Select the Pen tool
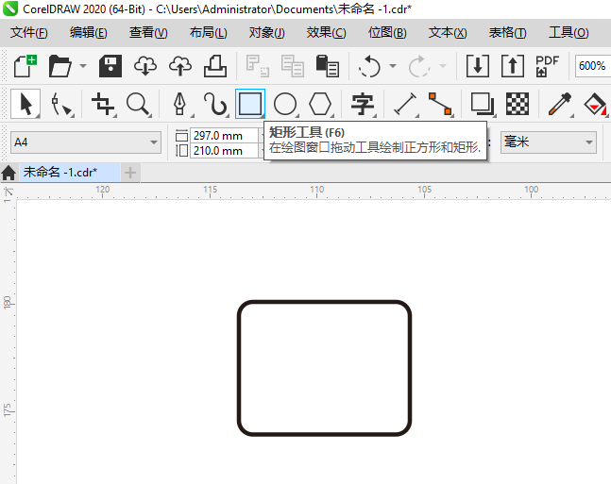The height and width of the screenshot is (484, 611). point(179,104)
